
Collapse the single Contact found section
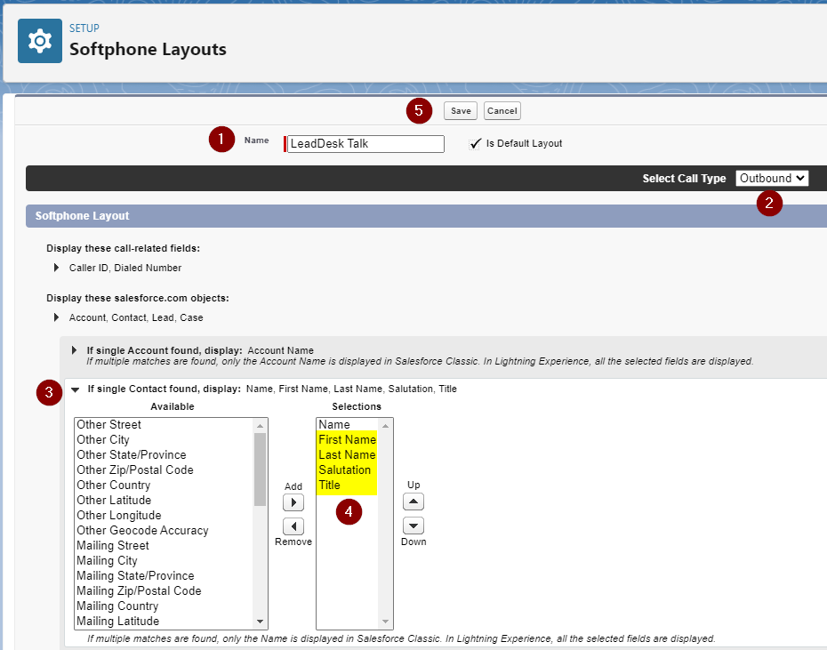pyautogui.click(x=75, y=389)
